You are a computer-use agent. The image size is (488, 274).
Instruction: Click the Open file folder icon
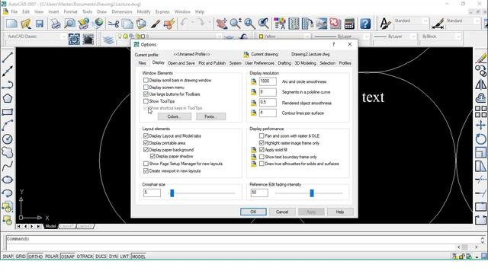pos(25,24)
